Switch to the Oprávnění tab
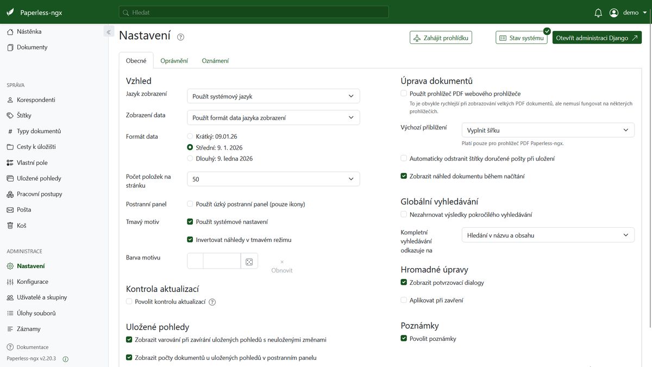652x367 pixels. pos(174,61)
